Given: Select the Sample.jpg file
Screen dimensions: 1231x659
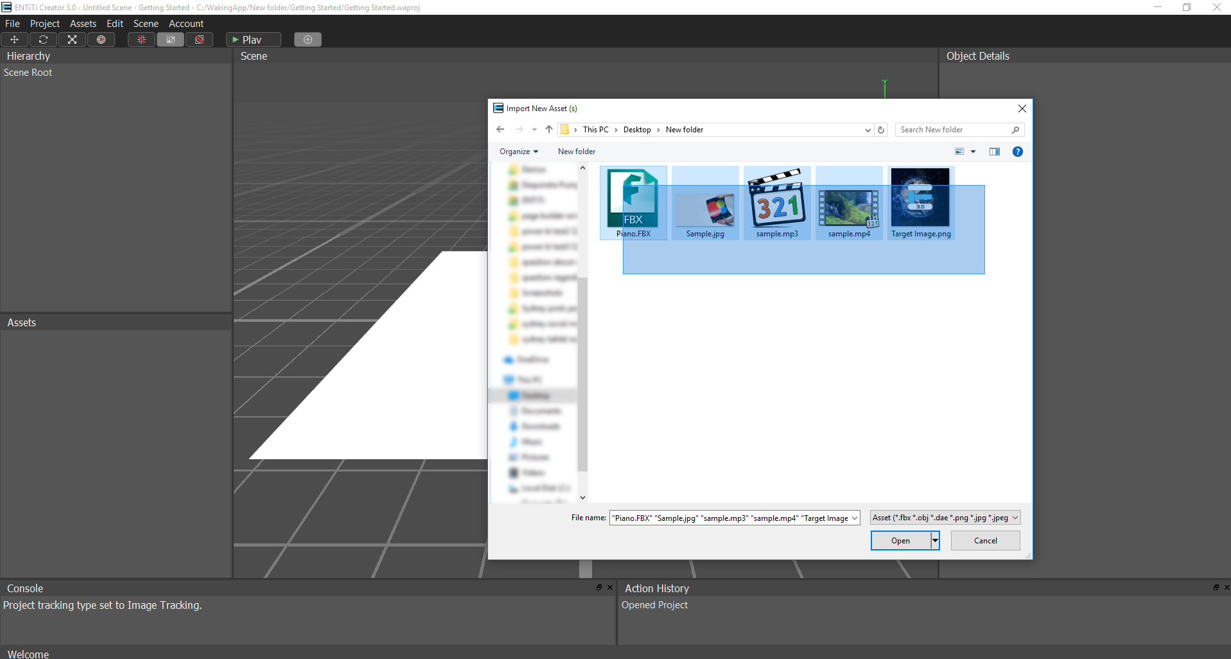Looking at the screenshot, I should pos(705,203).
